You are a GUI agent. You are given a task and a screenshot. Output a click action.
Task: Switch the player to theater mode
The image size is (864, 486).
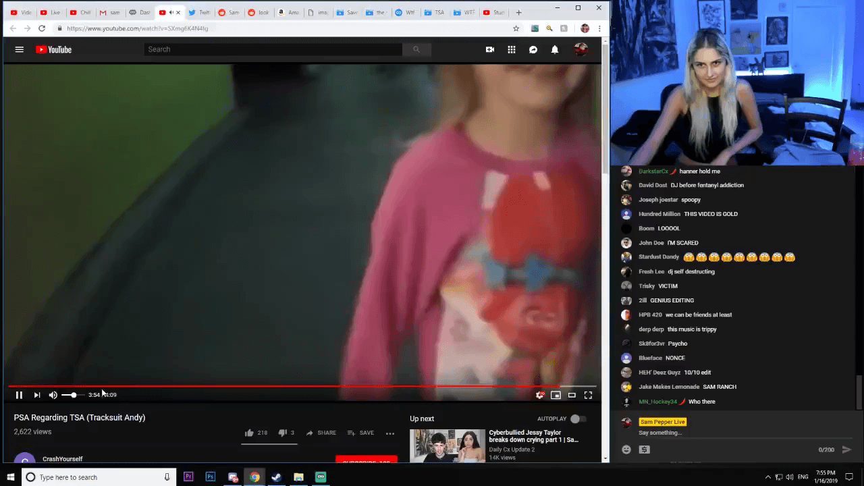572,395
